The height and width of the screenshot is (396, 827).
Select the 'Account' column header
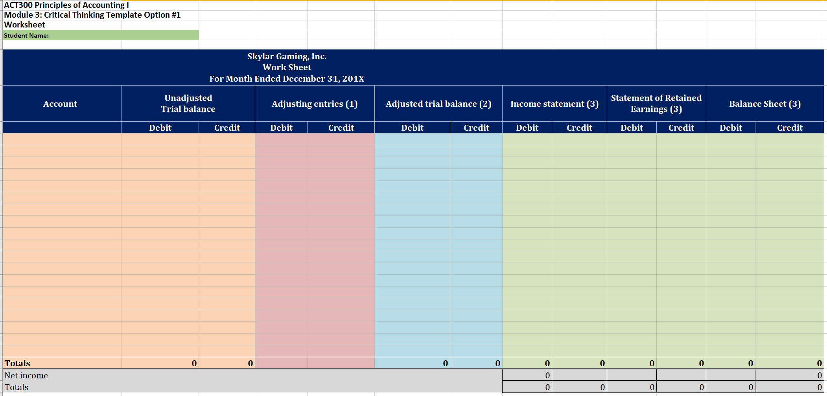click(x=62, y=104)
